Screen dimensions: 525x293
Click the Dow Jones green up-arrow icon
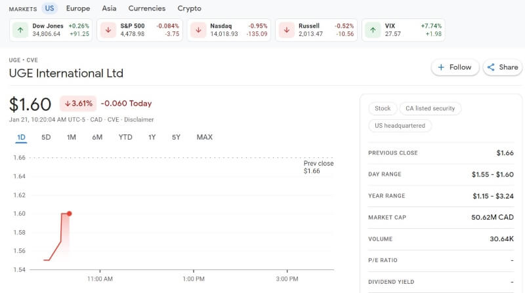pos(20,30)
